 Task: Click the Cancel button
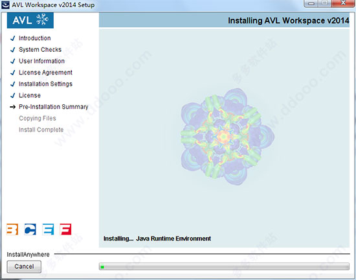pos(24,266)
